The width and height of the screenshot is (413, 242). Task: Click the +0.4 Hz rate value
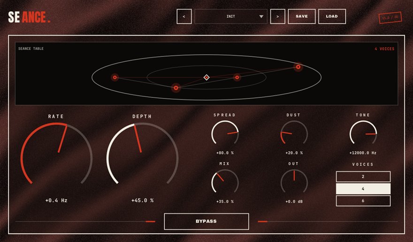(x=56, y=200)
